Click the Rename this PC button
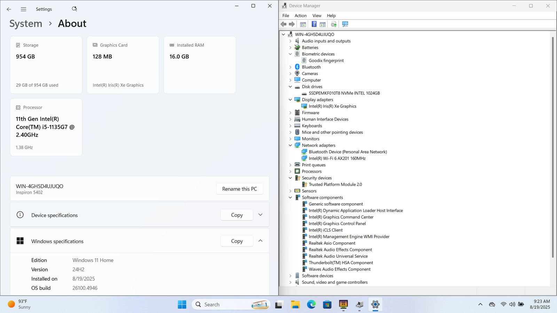The height and width of the screenshot is (313, 557). (x=240, y=189)
